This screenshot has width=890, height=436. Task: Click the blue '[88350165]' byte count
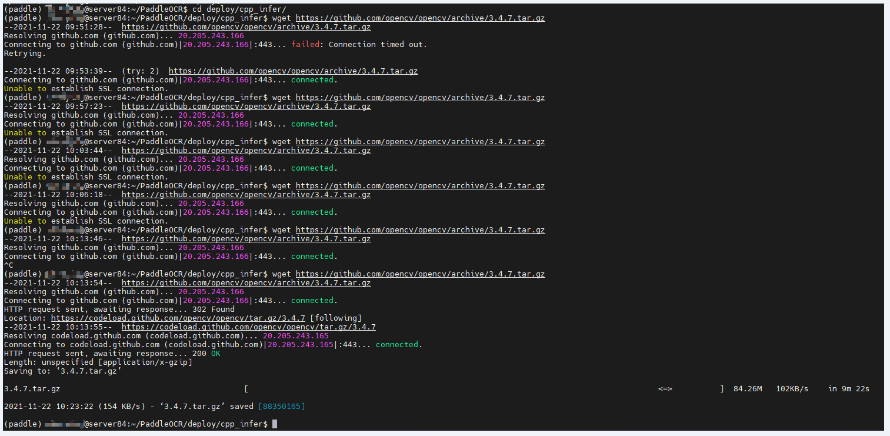(282, 407)
